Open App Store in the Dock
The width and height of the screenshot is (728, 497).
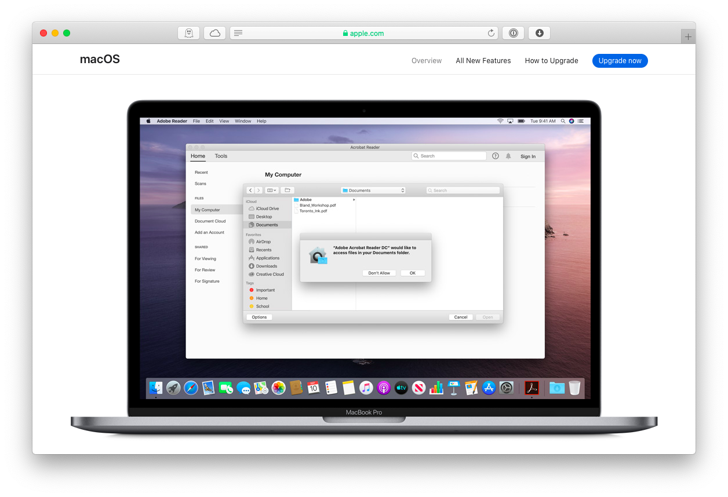click(x=489, y=388)
